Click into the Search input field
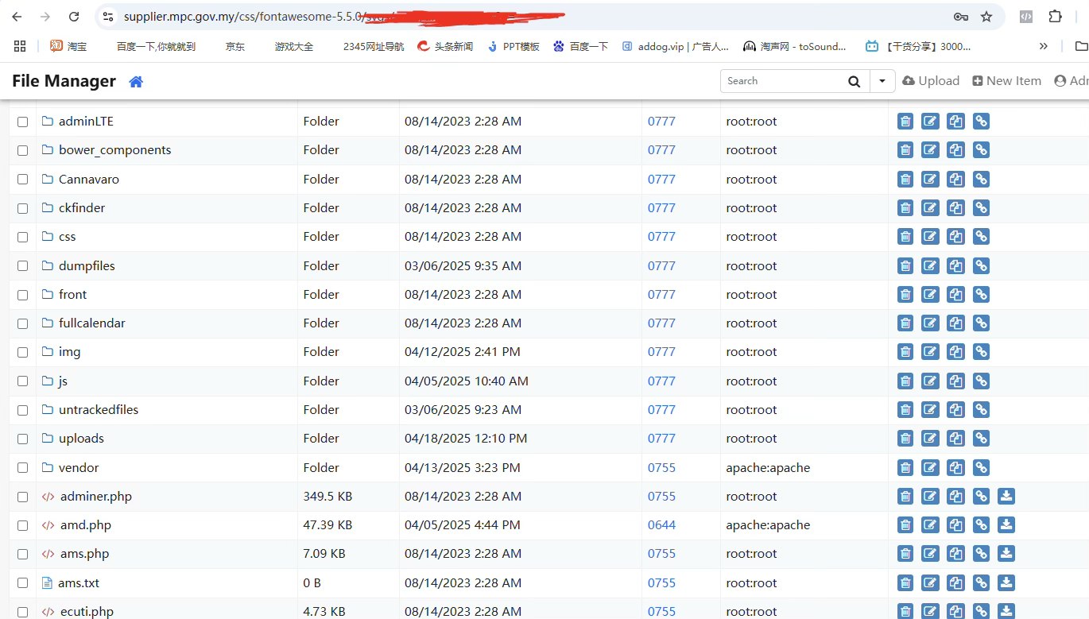Screen dimensions: 1089x619 (x=781, y=81)
